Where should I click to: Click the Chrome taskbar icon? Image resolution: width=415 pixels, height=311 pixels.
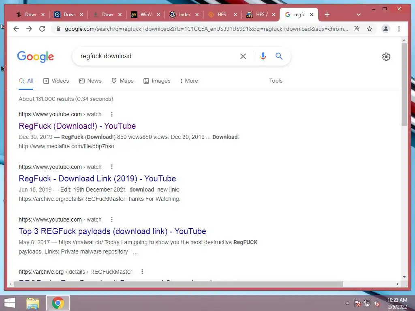point(58,303)
